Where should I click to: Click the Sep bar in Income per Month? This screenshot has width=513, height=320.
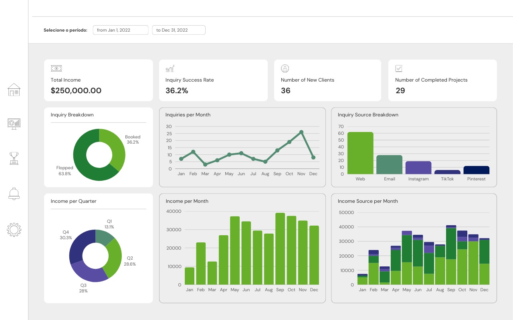(280, 249)
